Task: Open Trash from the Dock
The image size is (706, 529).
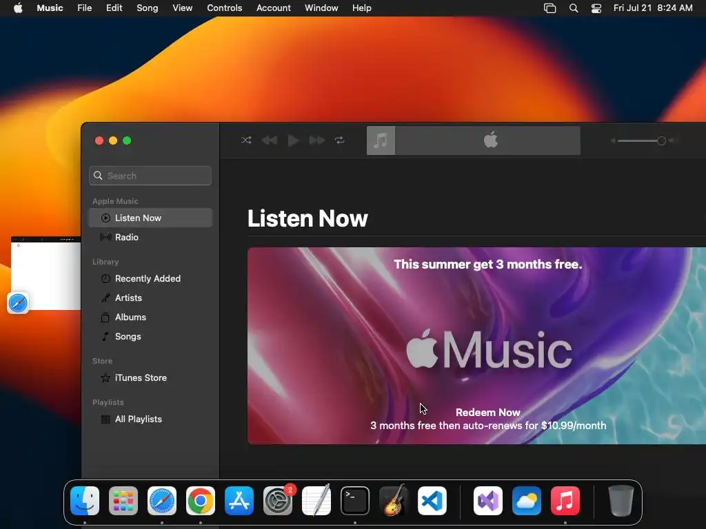Action: pyautogui.click(x=621, y=501)
